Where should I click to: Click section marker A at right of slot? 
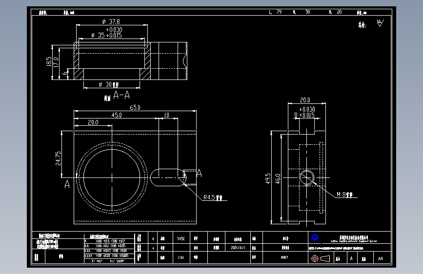pos(199,173)
